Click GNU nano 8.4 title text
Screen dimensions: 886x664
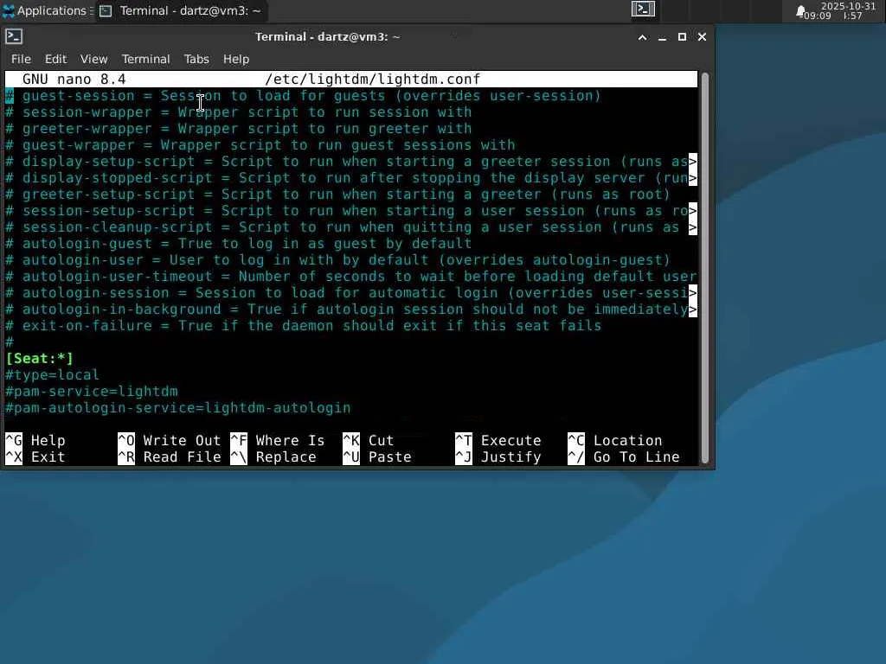(74, 79)
